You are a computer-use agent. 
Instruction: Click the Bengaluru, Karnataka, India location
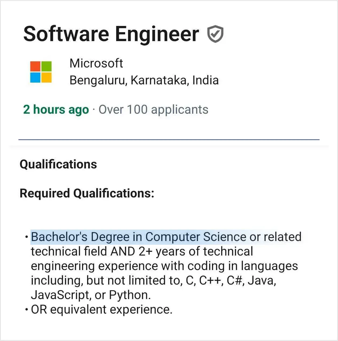[x=144, y=80]
